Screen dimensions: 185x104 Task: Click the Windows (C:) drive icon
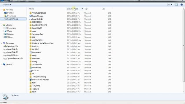point(5,46)
